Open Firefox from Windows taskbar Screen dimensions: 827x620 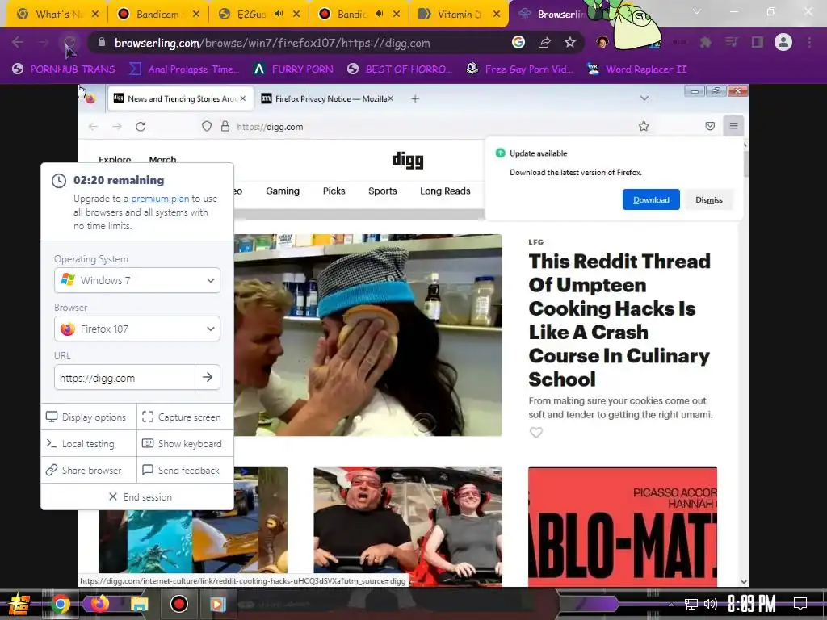(99, 603)
